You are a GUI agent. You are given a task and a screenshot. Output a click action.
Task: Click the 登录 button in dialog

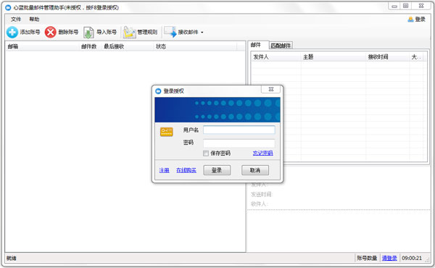(x=217, y=170)
